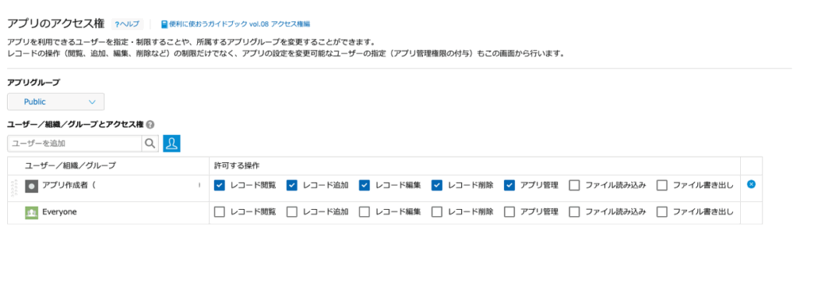
Task: Grab the drag handle on アプリ作成者 row
Action: tap(14, 188)
